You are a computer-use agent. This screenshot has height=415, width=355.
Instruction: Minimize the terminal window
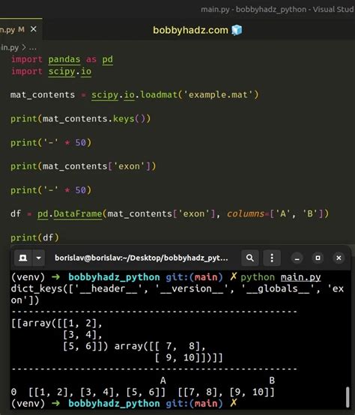[x=297, y=258]
